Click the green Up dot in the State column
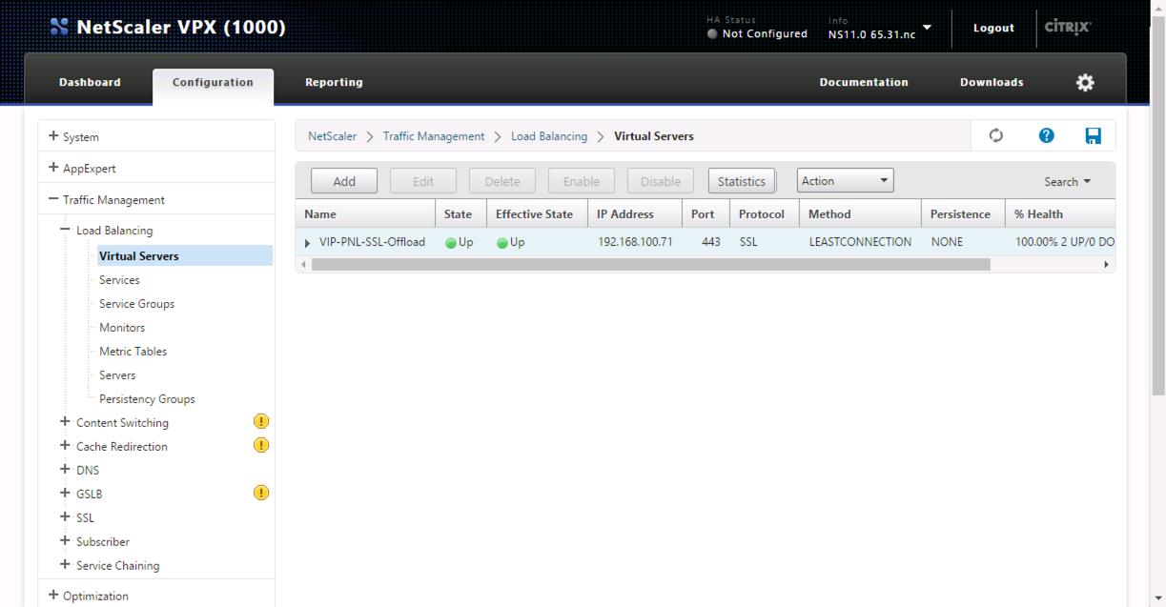The width and height of the screenshot is (1166, 607). [x=451, y=243]
